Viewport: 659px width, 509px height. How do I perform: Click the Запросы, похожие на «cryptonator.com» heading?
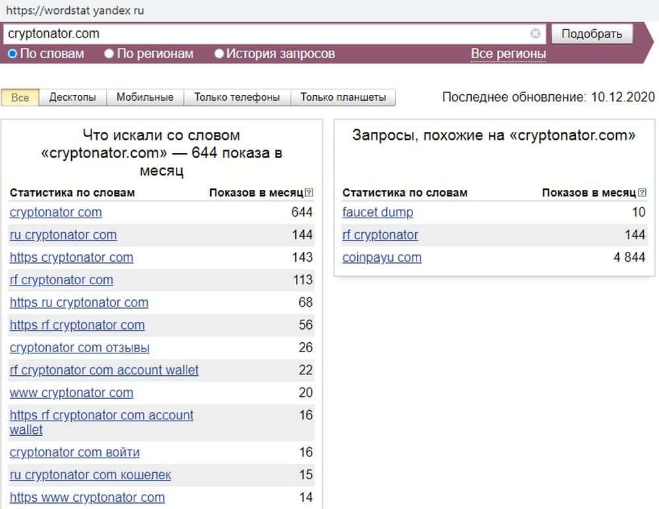[494, 135]
